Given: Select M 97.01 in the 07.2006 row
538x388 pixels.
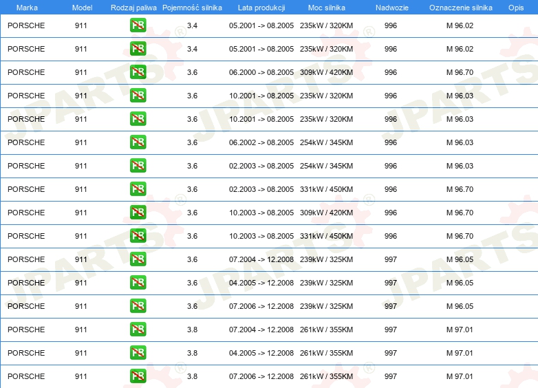Looking at the screenshot, I should point(460,376).
